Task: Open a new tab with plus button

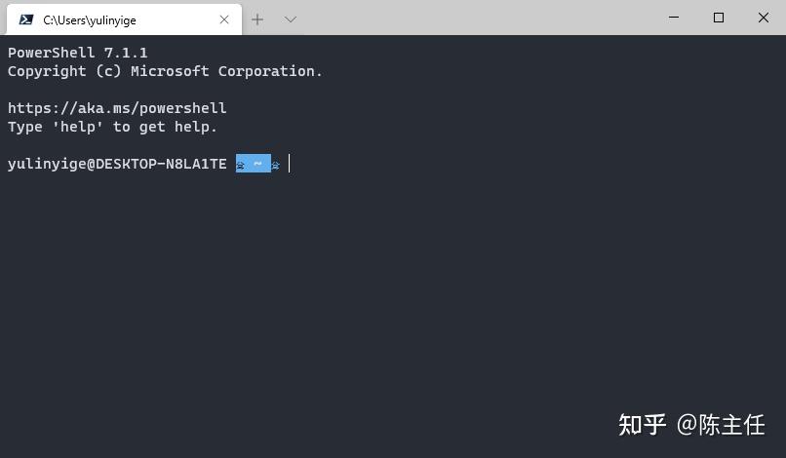Action: point(257,19)
